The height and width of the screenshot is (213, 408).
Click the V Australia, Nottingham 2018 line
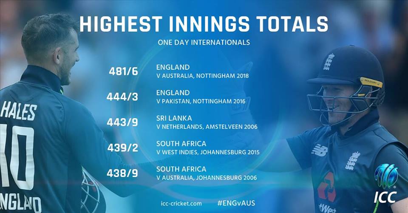tap(202, 76)
